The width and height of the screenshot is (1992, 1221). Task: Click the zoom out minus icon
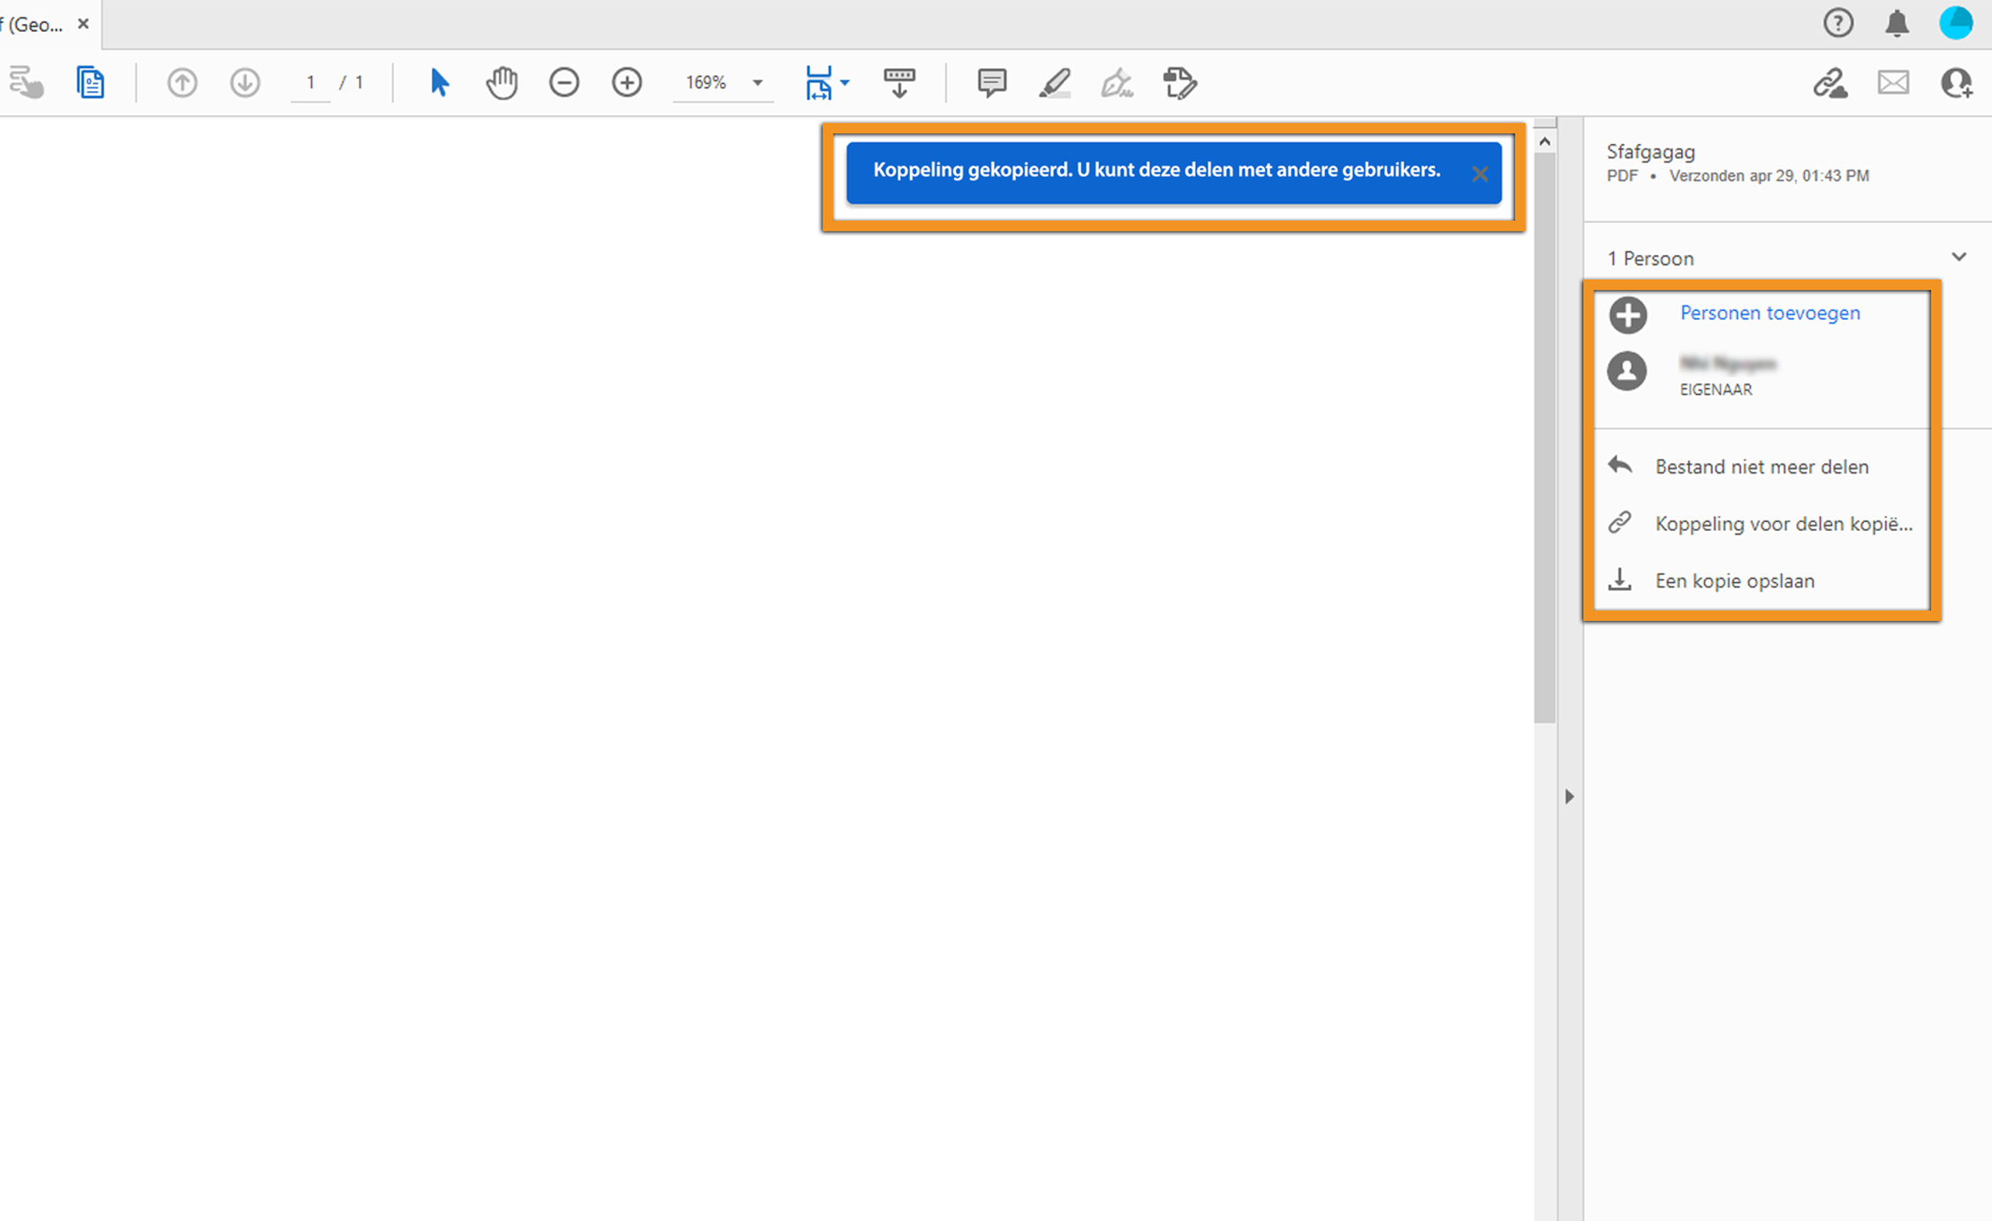tap(564, 83)
